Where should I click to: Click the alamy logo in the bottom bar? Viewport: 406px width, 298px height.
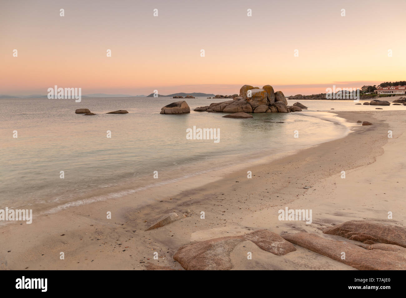pyautogui.click(x=32, y=284)
